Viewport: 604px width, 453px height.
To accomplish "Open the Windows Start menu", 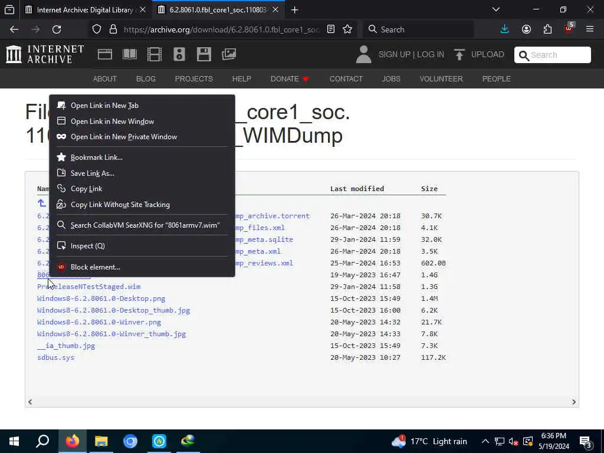I will (14, 441).
